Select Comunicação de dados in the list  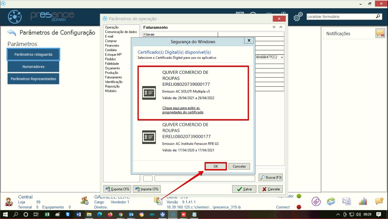pos(121,32)
